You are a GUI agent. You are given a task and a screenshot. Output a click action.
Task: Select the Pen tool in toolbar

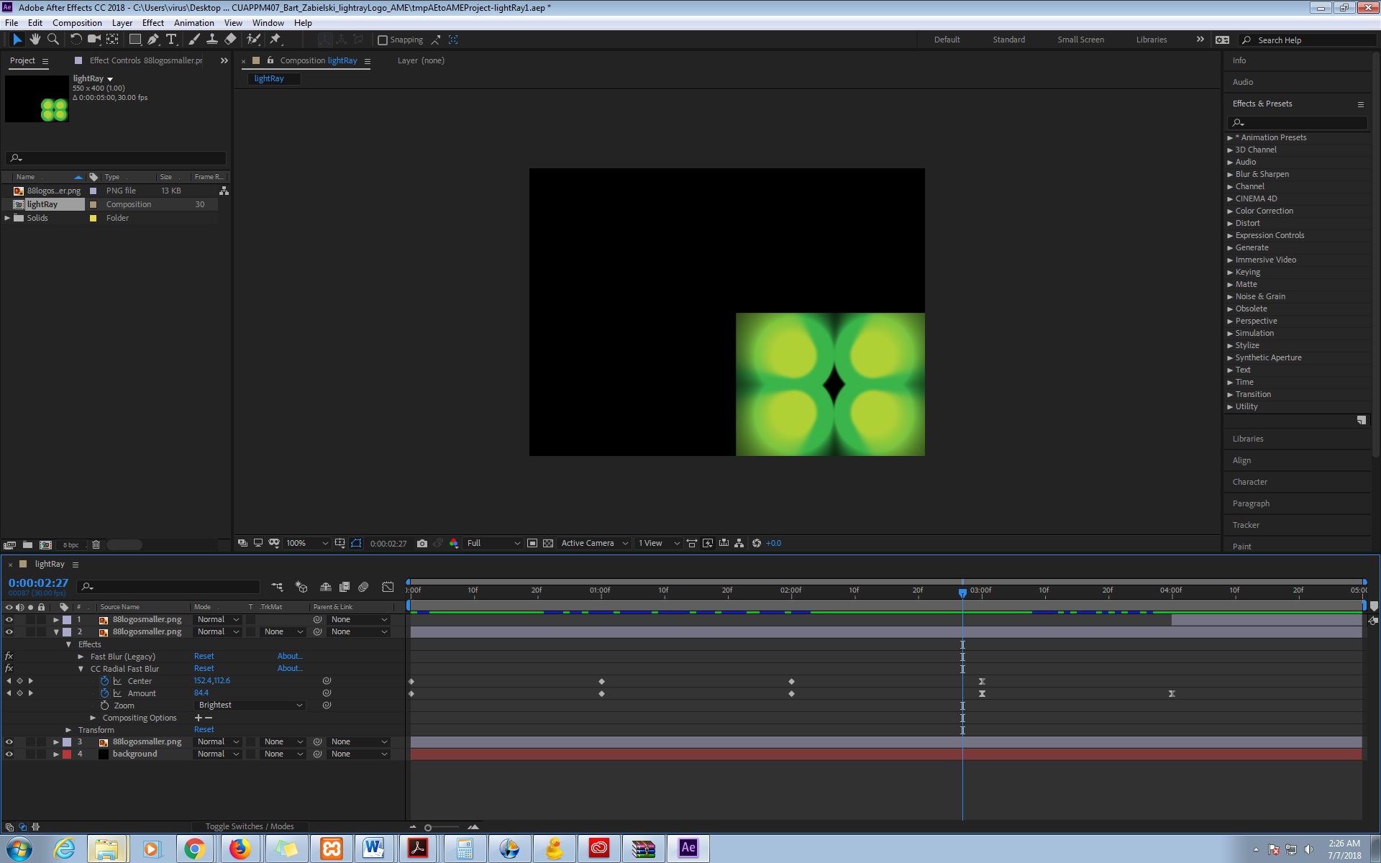coord(151,39)
